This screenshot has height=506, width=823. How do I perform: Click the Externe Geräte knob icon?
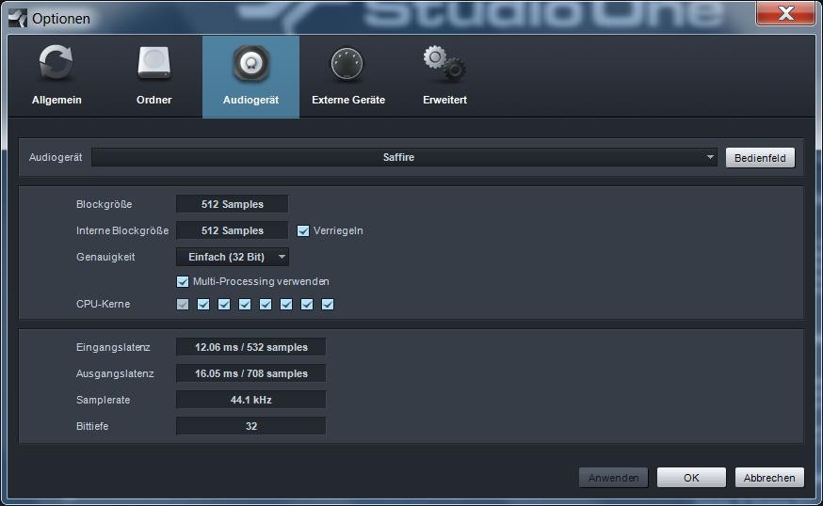tap(347, 64)
